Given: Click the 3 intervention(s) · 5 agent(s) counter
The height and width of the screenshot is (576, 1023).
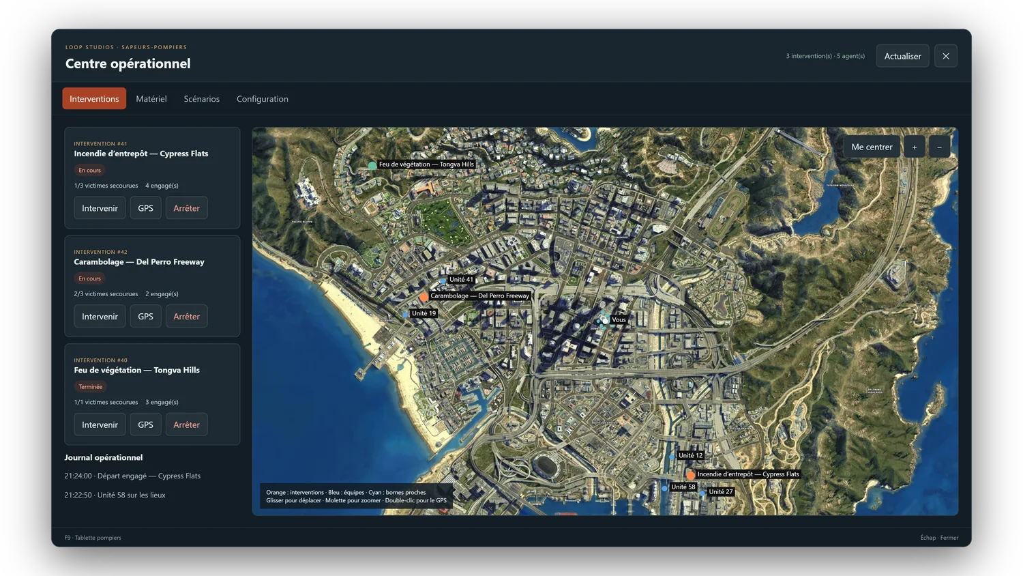Looking at the screenshot, I should (825, 56).
